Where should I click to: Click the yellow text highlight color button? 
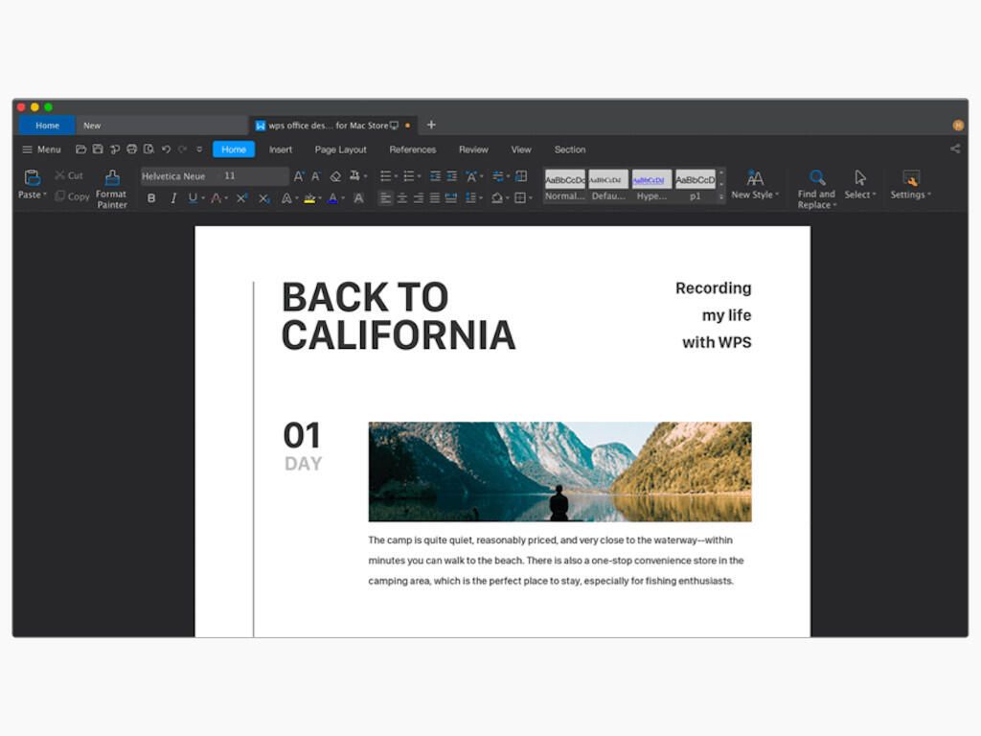pos(309,198)
